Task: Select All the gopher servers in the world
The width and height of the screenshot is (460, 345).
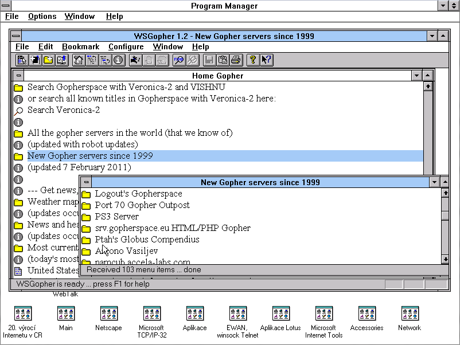Action: coord(130,133)
